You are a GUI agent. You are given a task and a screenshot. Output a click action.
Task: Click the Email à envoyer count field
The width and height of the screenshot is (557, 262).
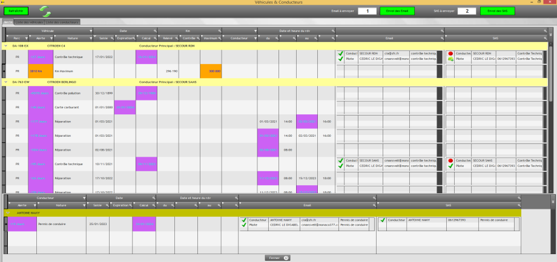367,11
